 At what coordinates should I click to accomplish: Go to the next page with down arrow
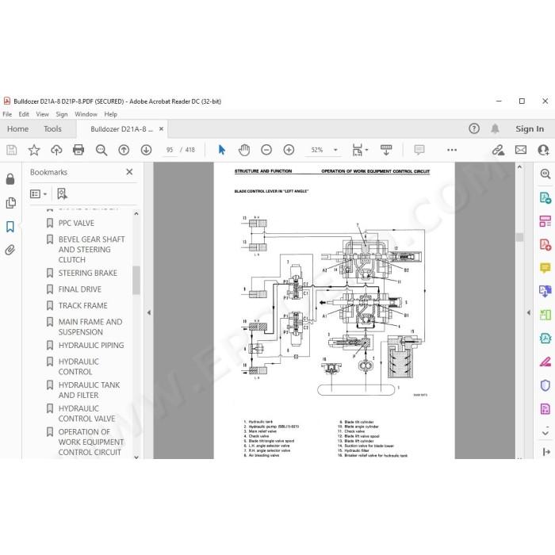click(146, 150)
